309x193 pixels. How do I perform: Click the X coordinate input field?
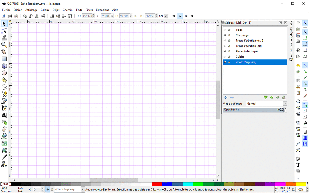(87, 16)
